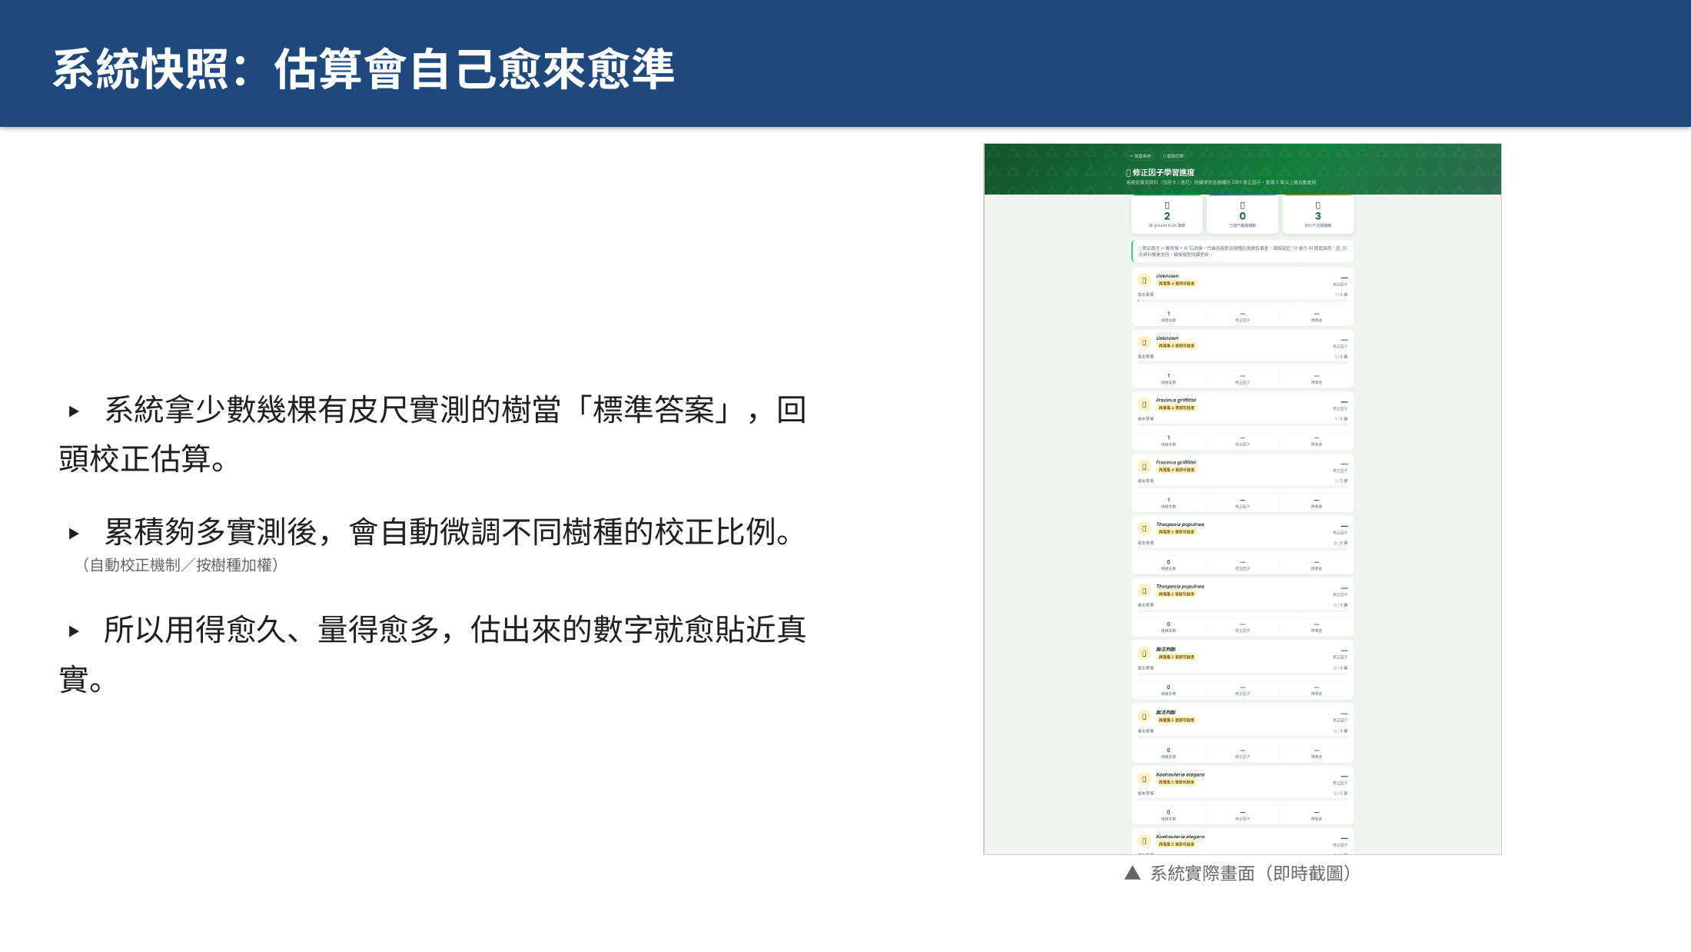1691x952 pixels.
Task: Click the green-bordered 修正因子 explanation note
Action: click(1242, 251)
